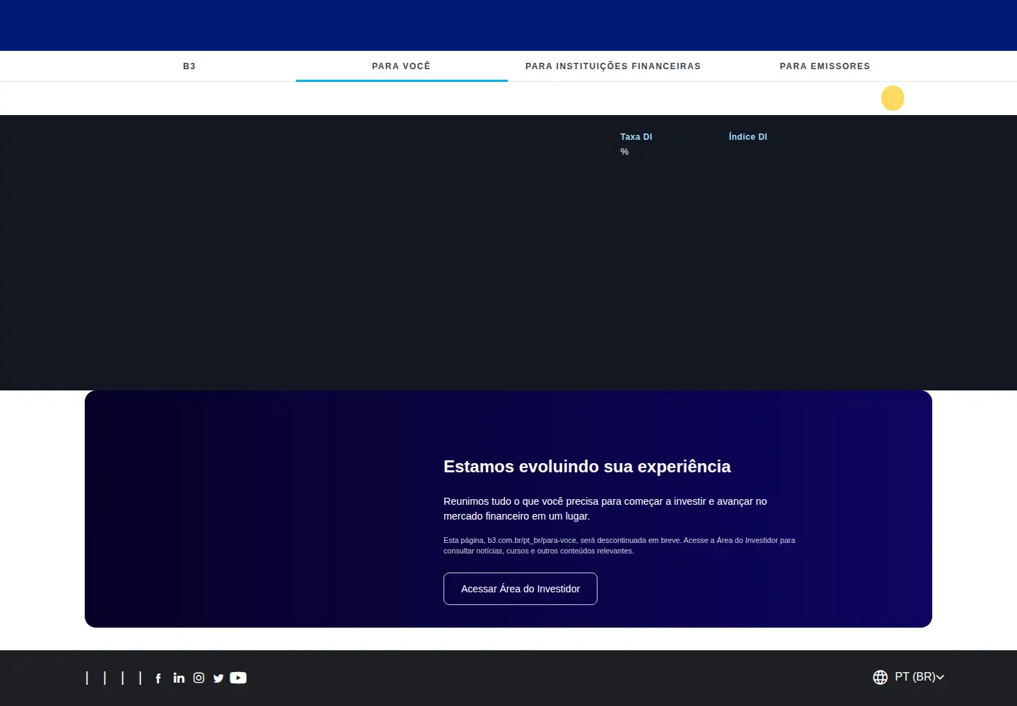Open Para Instituições Financeiras tab
Screen dimensions: 1017x706
pyautogui.click(x=613, y=66)
